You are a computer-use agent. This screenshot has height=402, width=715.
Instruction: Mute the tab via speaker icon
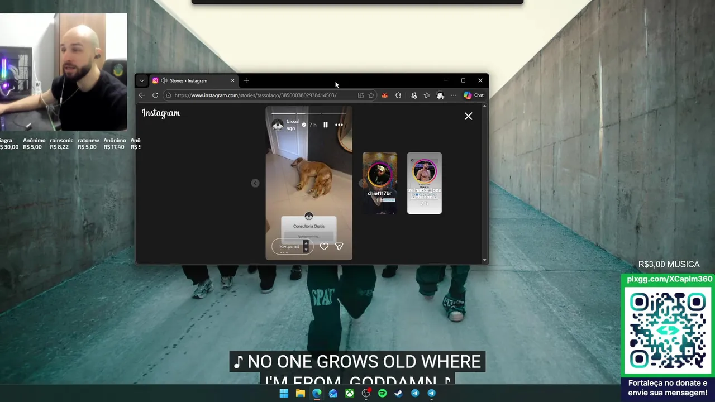click(x=164, y=80)
